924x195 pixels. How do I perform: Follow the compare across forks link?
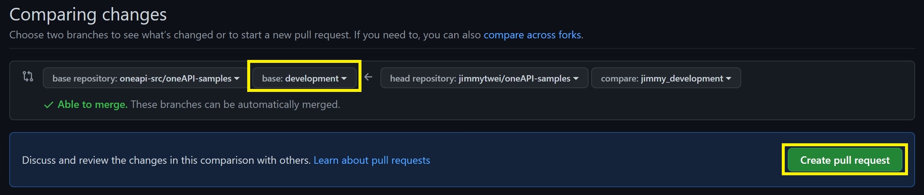click(x=532, y=35)
